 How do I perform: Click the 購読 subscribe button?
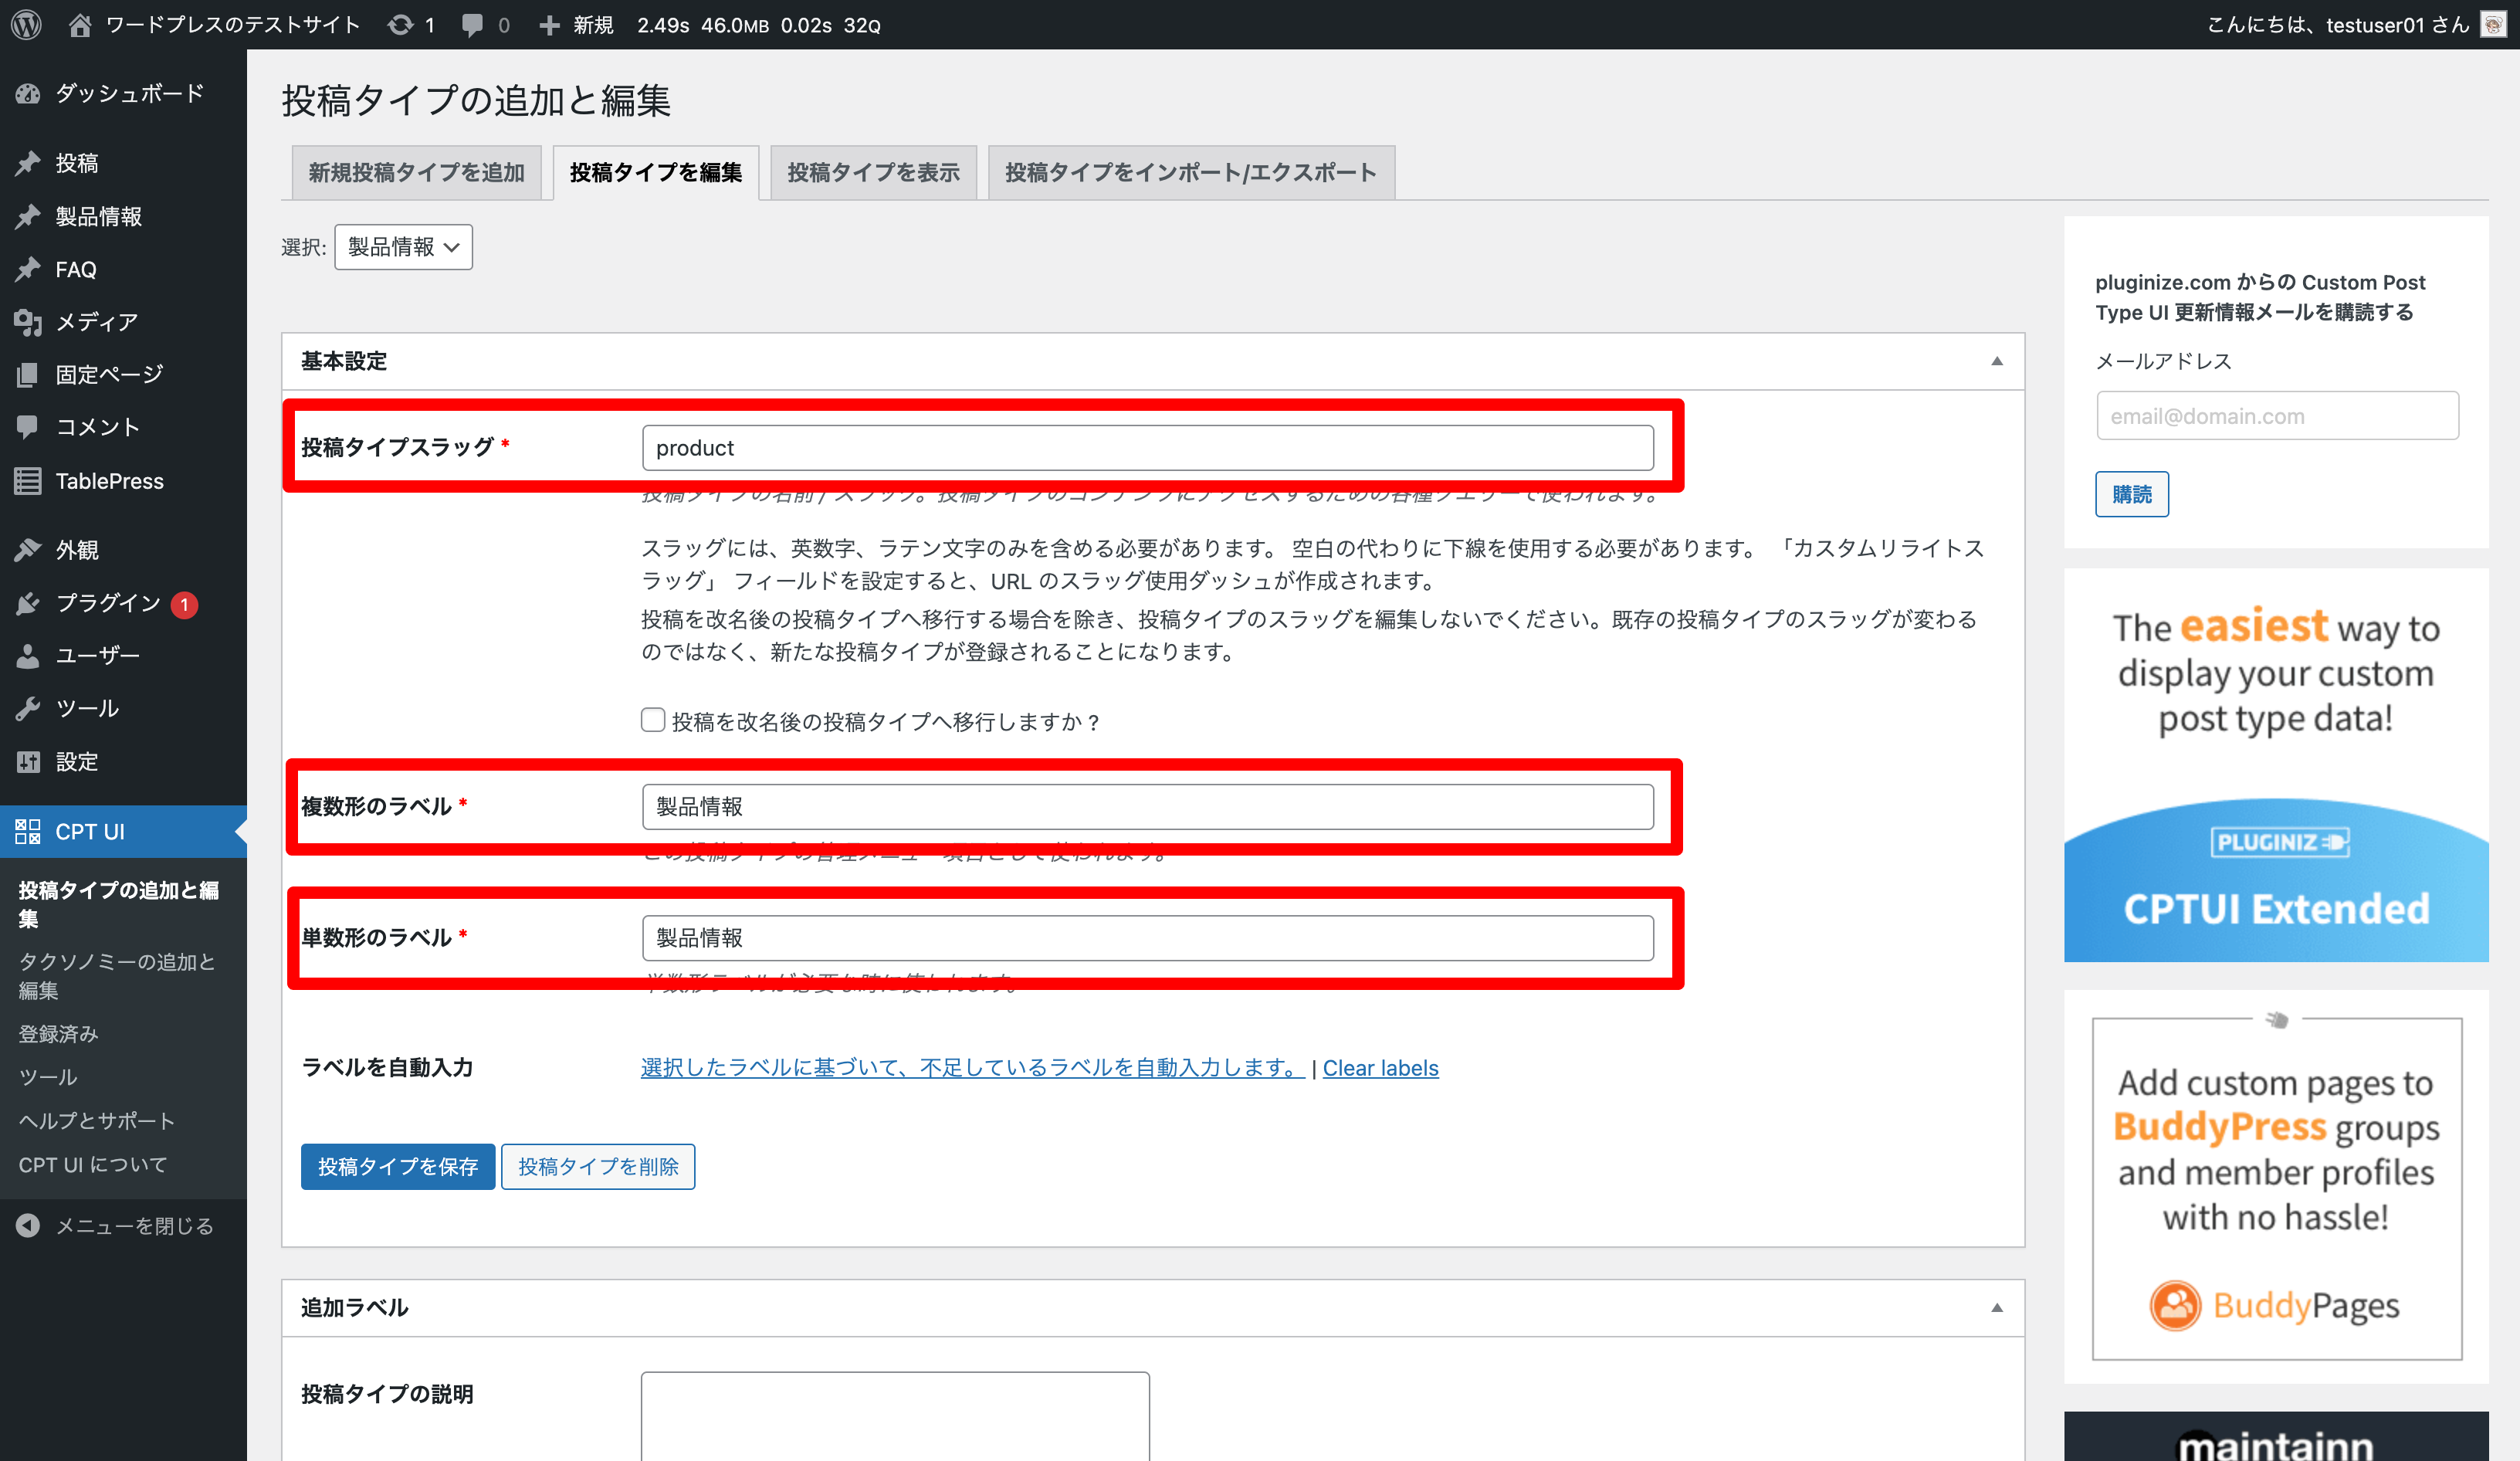pos(2132,494)
